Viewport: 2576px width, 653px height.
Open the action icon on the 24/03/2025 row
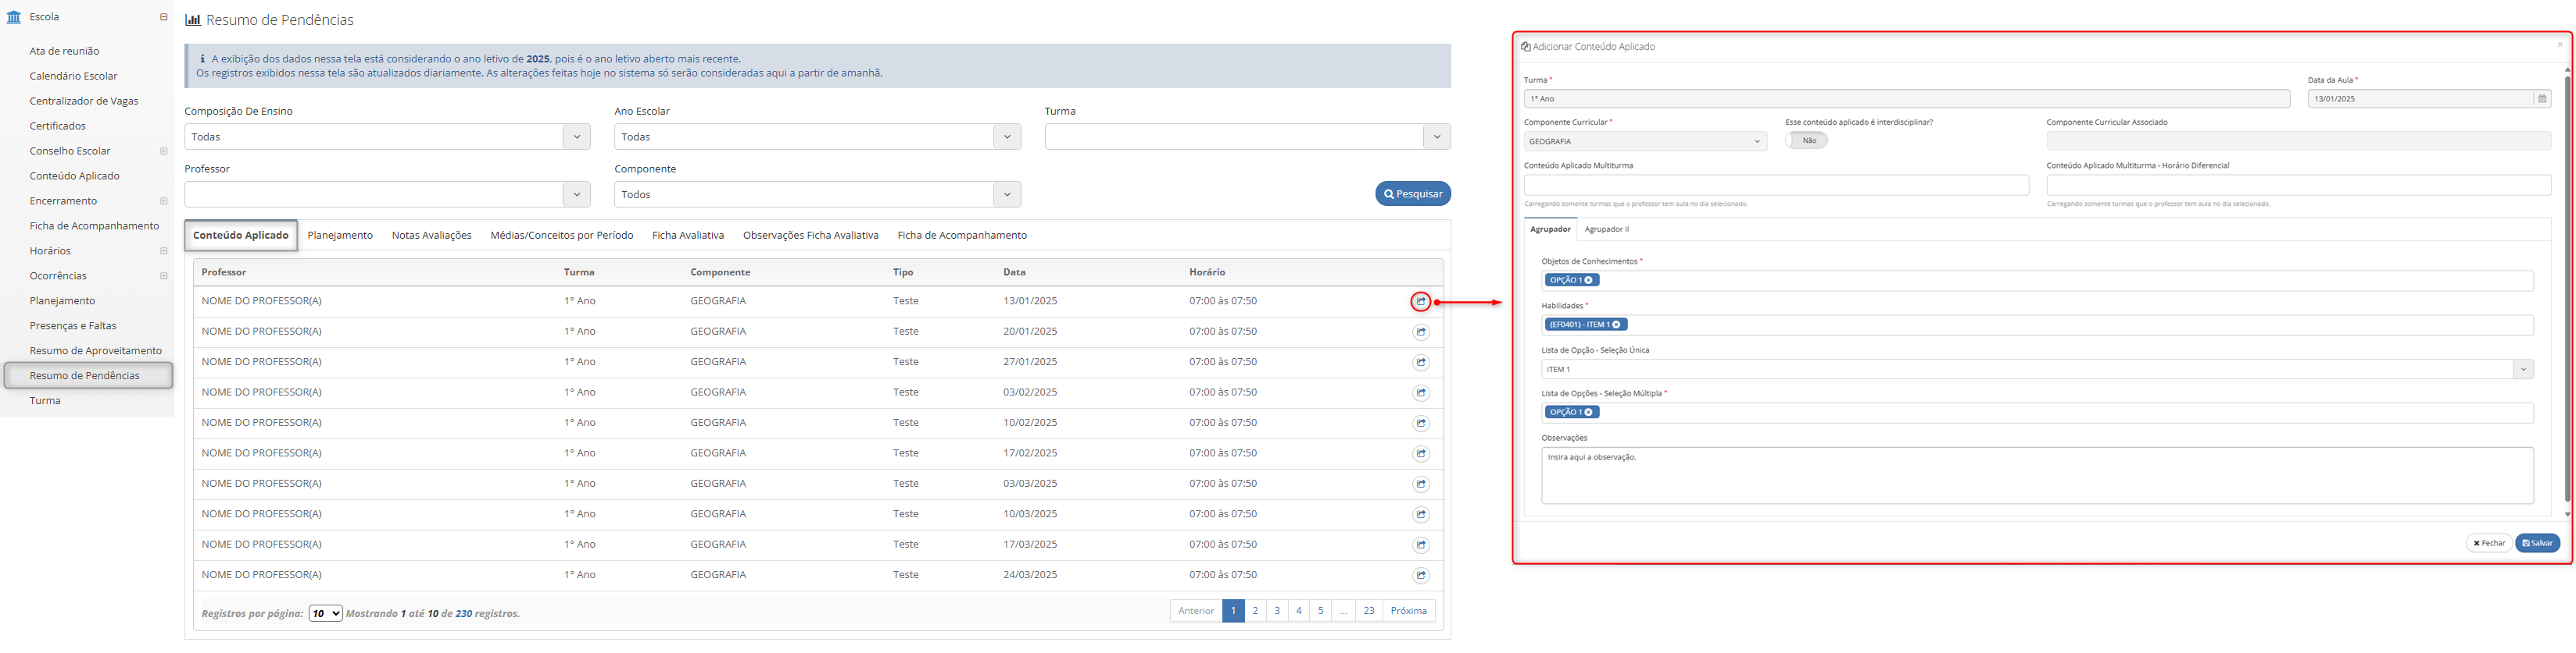[1420, 576]
